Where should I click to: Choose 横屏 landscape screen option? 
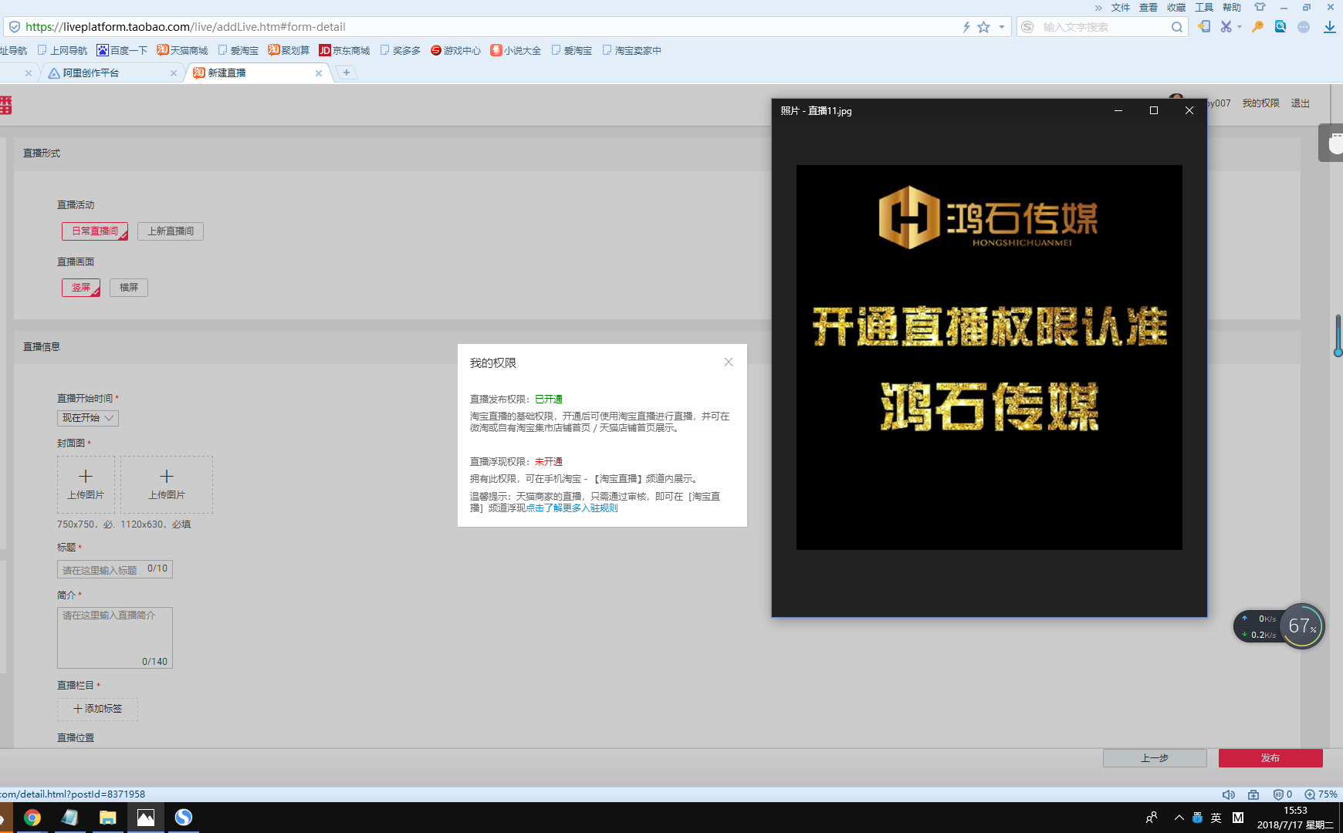coord(129,288)
